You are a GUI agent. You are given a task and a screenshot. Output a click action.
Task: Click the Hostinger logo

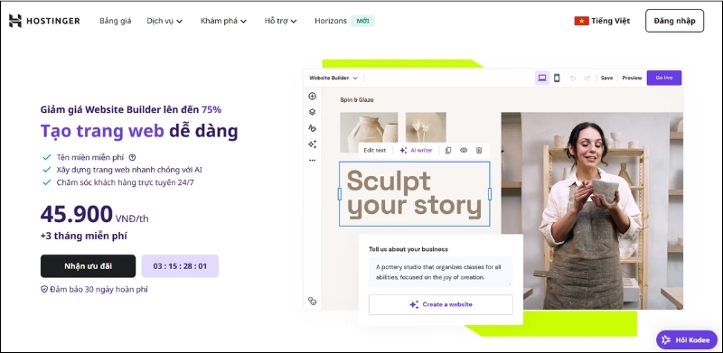point(44,21)
